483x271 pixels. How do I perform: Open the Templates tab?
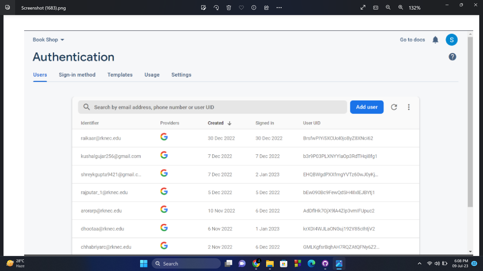(x=120, y=75)
